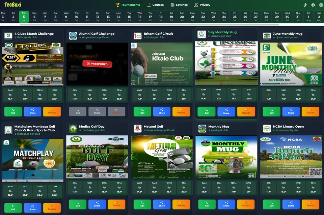The height and width of the screenshot is (215, 324).
Task: Select Sat 12 Jul date
Action: tap(98, 17)
